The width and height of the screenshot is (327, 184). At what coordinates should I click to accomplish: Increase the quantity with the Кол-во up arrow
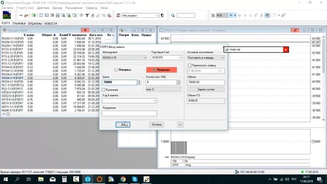[179, 81]
